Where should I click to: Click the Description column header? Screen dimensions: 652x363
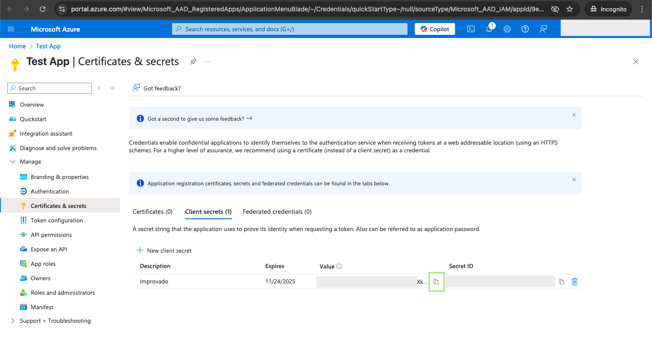coord(155,266)
